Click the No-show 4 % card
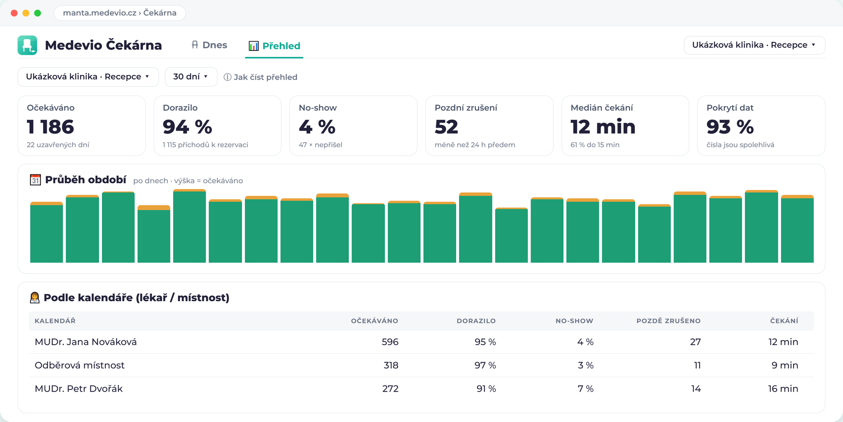The height and width of the screenshot is (422, 843). coord(354,126)
